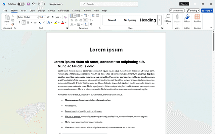
Task: Switch to the References tab
Action: [63, 10]
